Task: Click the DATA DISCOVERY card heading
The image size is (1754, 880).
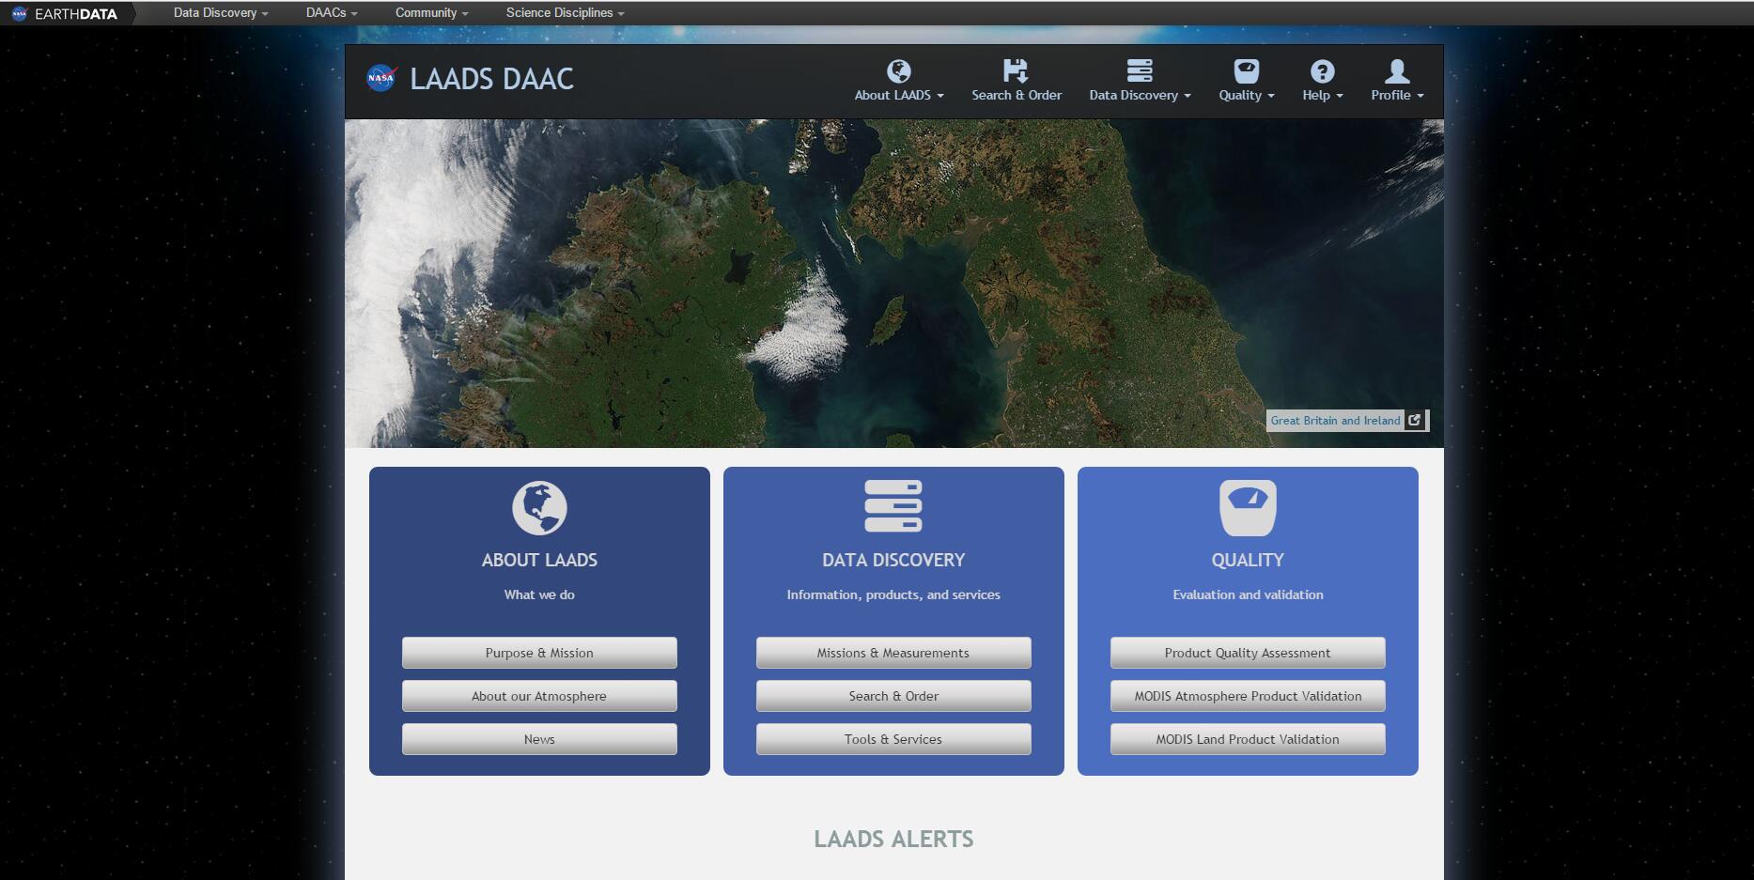Action: click(893, 560)
